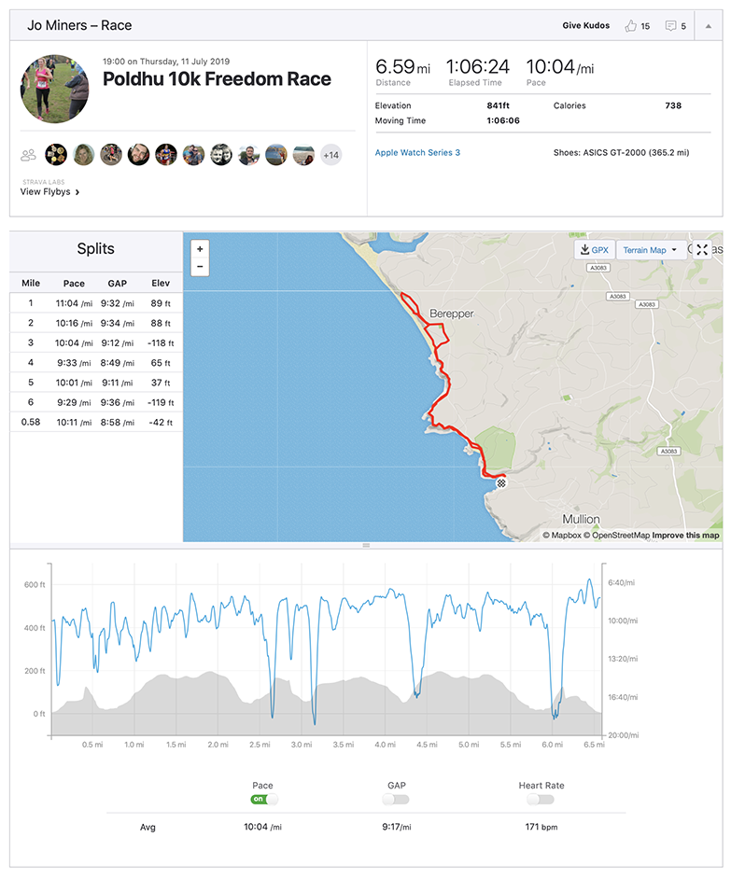Zoom in on the route map
This screenshot has height=893, width=745.
click(x=200, y=250)
